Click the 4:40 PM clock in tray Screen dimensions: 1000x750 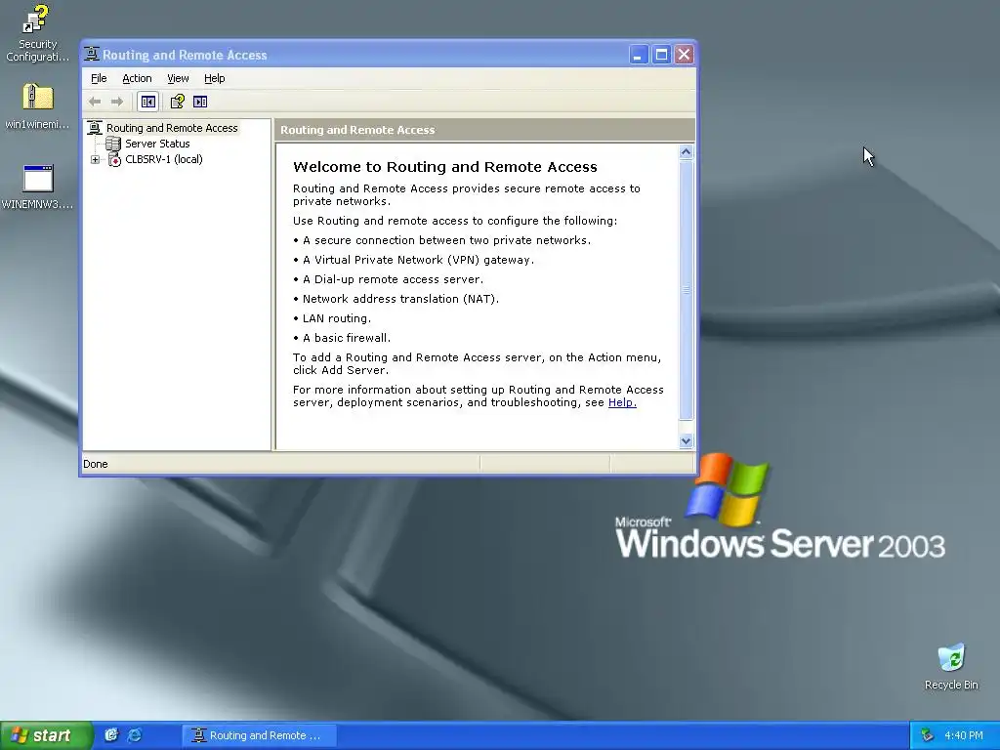point(964,735)
